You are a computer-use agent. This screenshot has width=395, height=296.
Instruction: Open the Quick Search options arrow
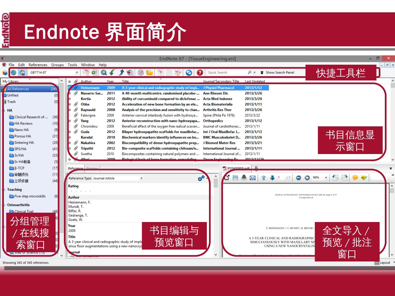click(255, 73)
